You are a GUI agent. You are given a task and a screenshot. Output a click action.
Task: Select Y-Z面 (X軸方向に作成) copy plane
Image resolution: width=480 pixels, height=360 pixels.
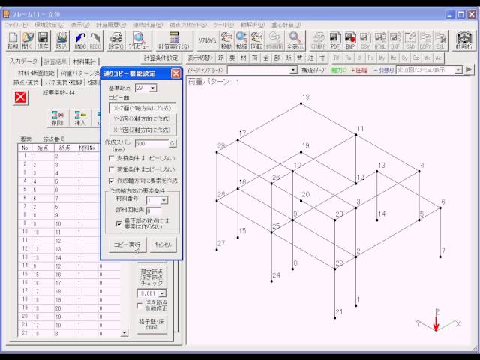142,119
